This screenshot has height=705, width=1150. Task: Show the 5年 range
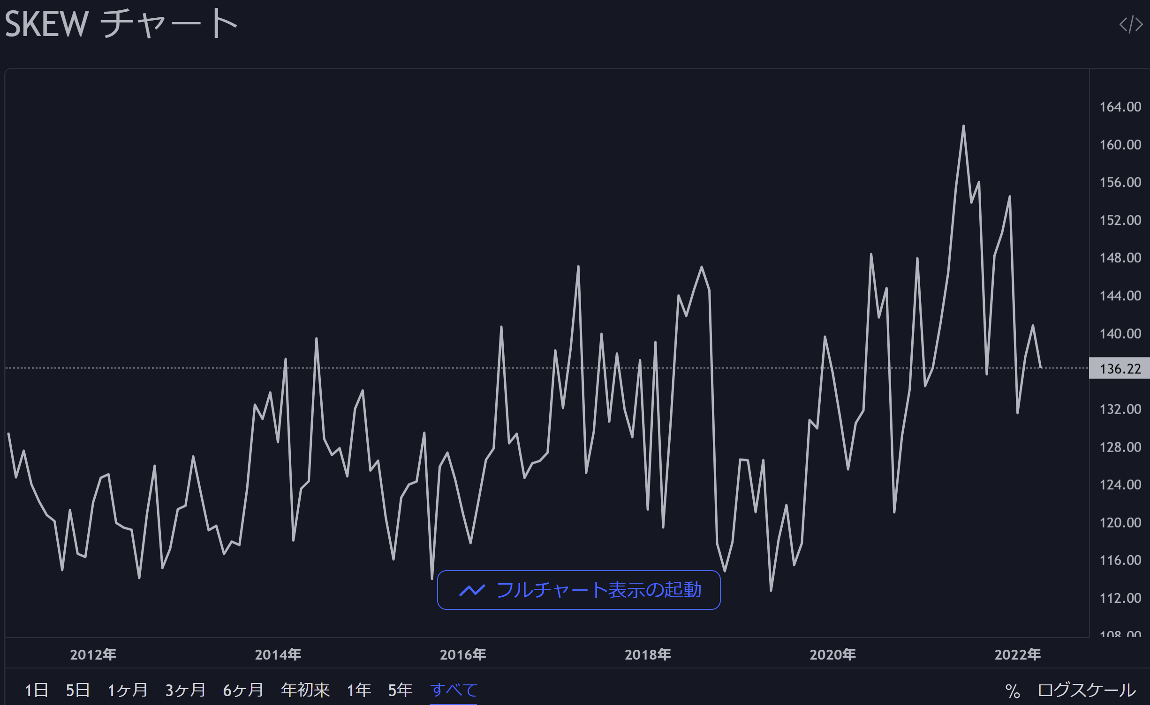coord(400,690)
